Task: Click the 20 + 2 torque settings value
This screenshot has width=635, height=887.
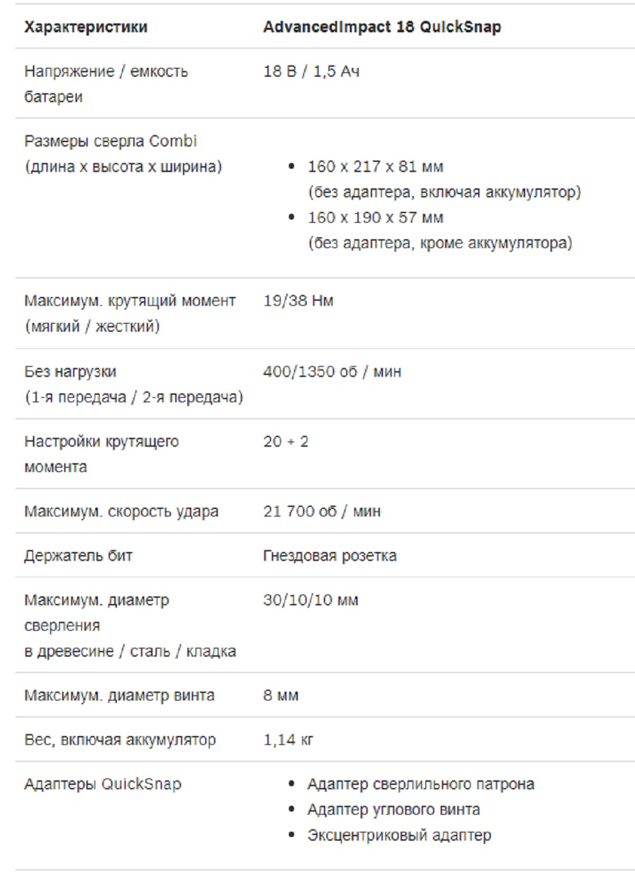Action: [286, 441]
